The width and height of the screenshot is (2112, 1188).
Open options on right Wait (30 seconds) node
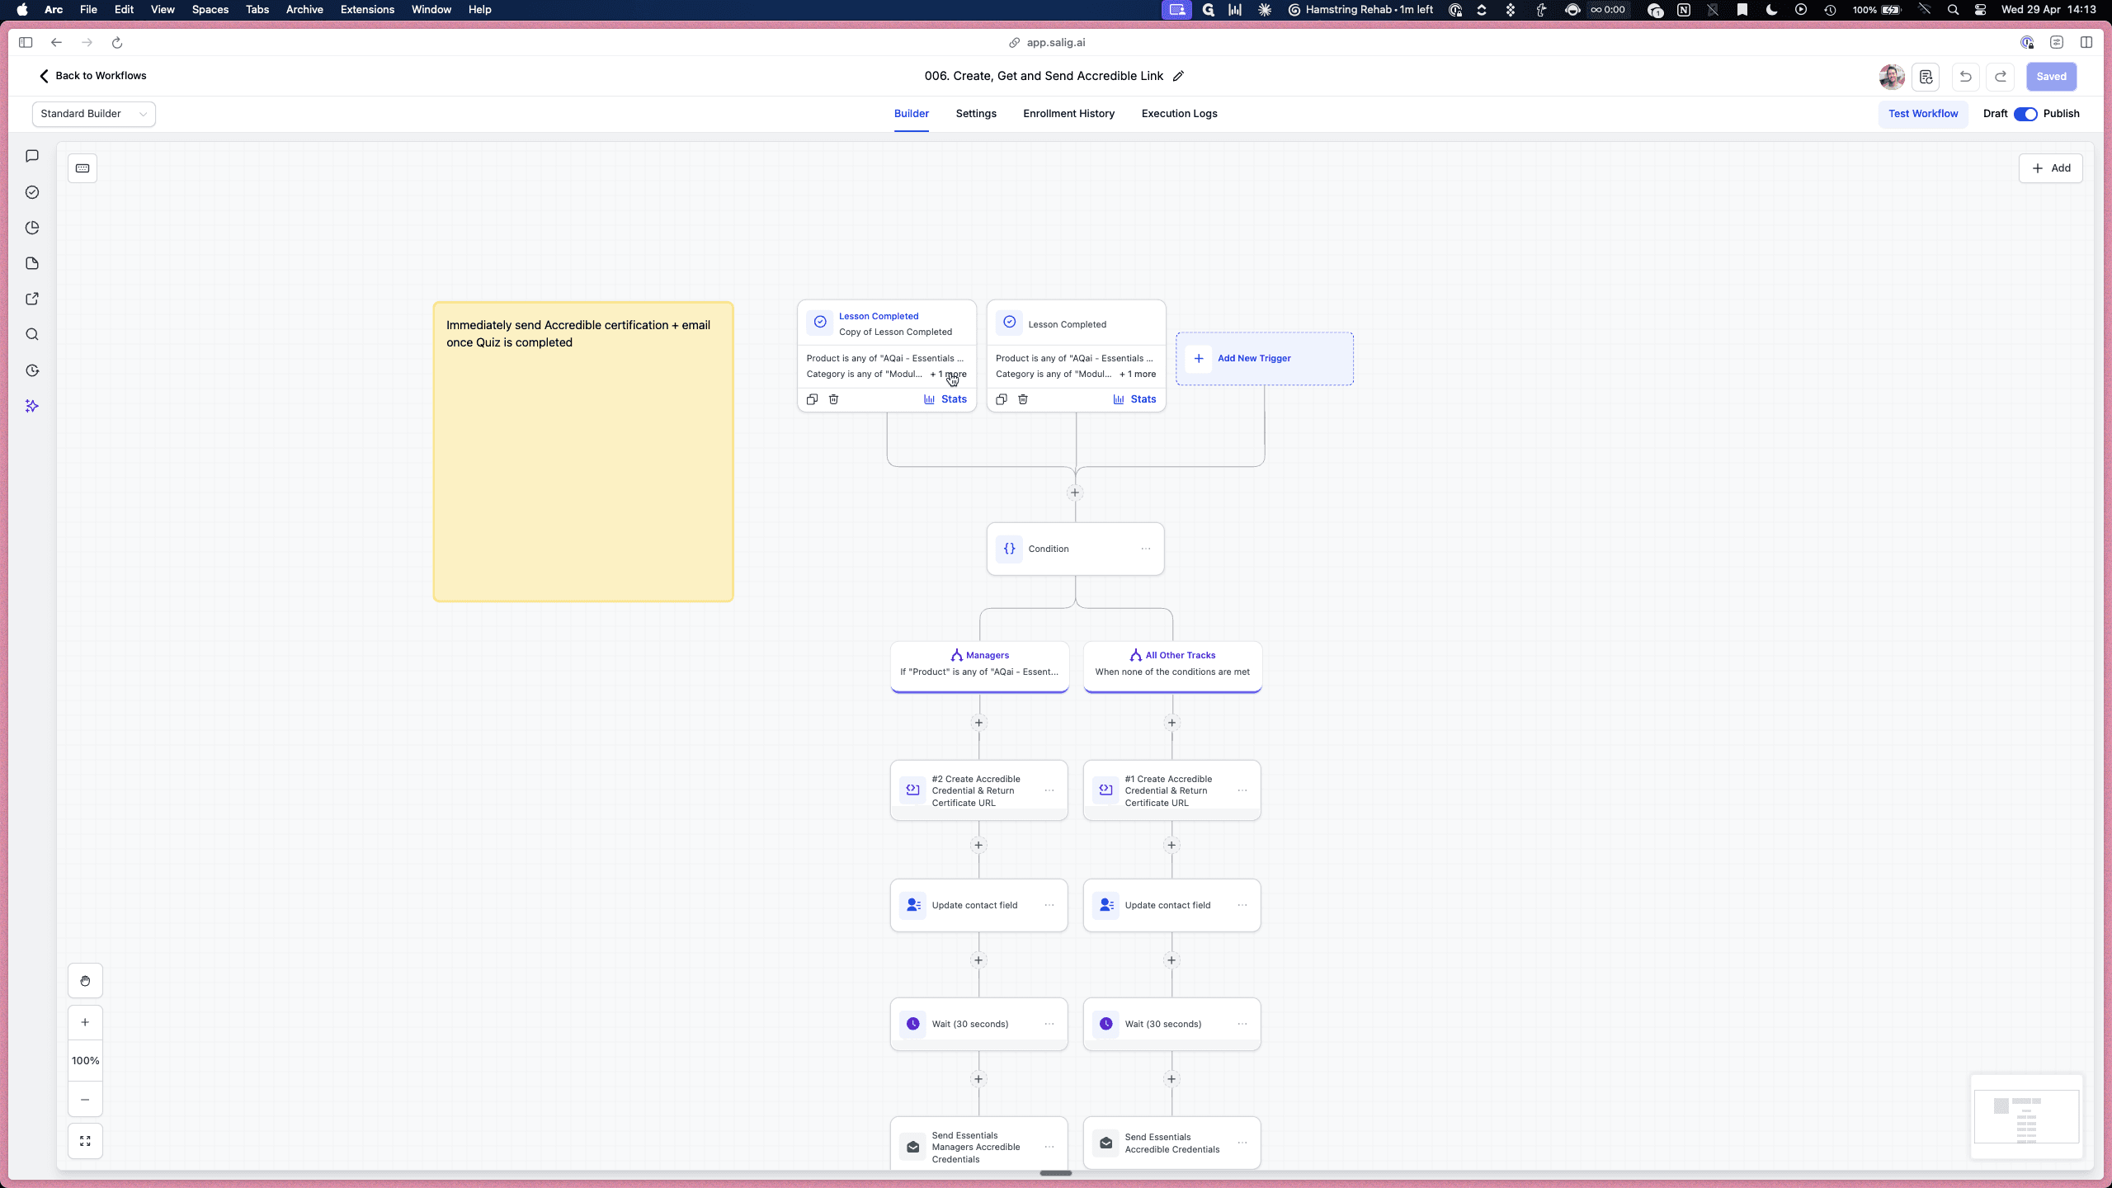point(1242,1024)
